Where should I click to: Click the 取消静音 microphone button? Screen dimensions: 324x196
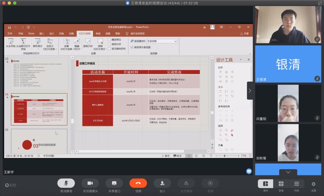66,183
